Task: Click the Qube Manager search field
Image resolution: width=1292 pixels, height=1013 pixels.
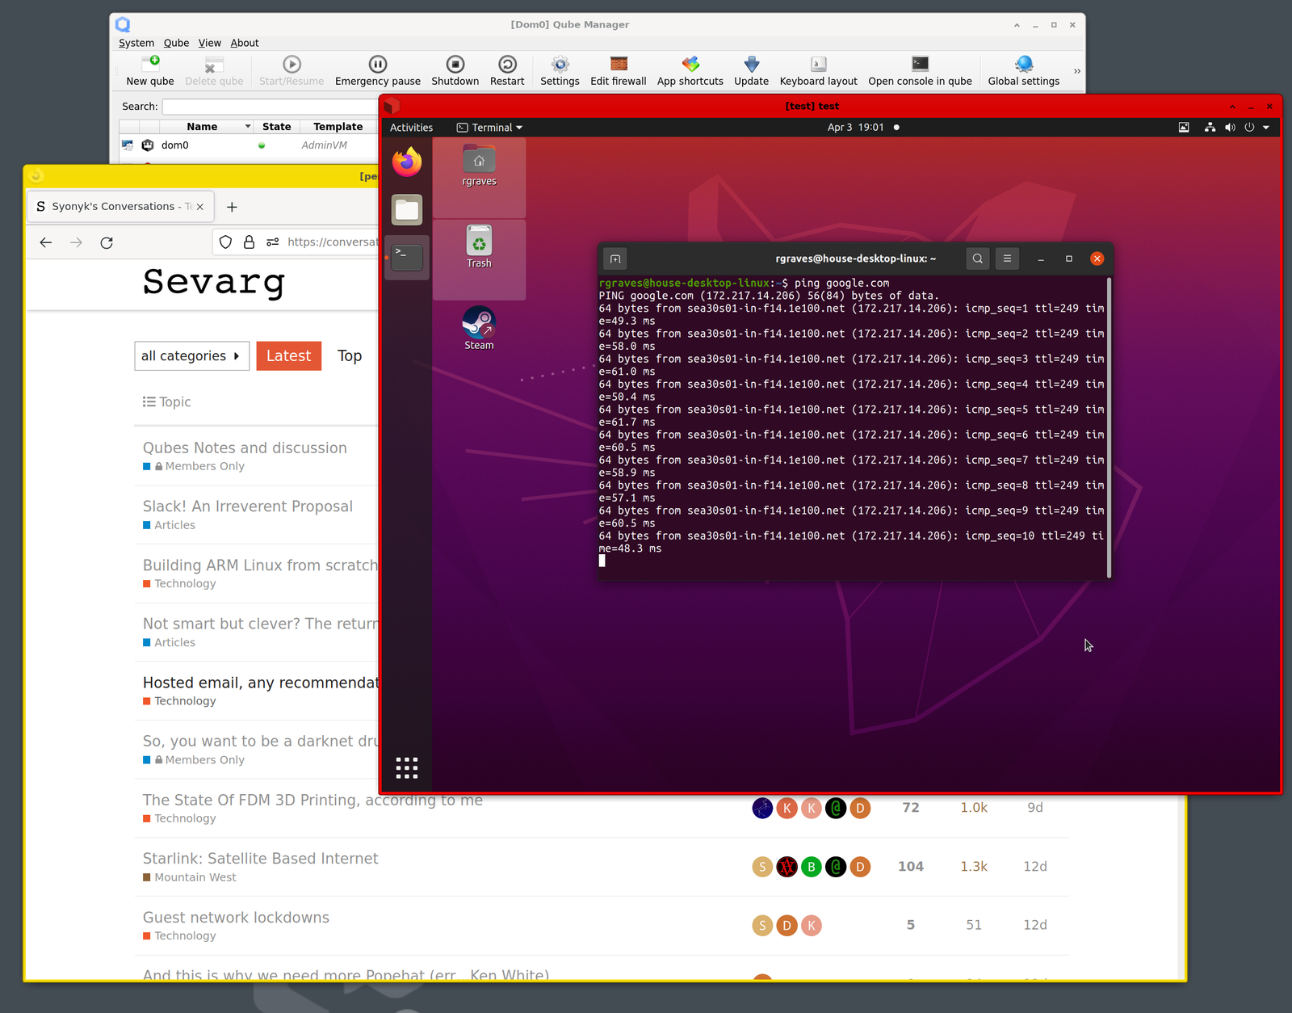Action: 271,107
